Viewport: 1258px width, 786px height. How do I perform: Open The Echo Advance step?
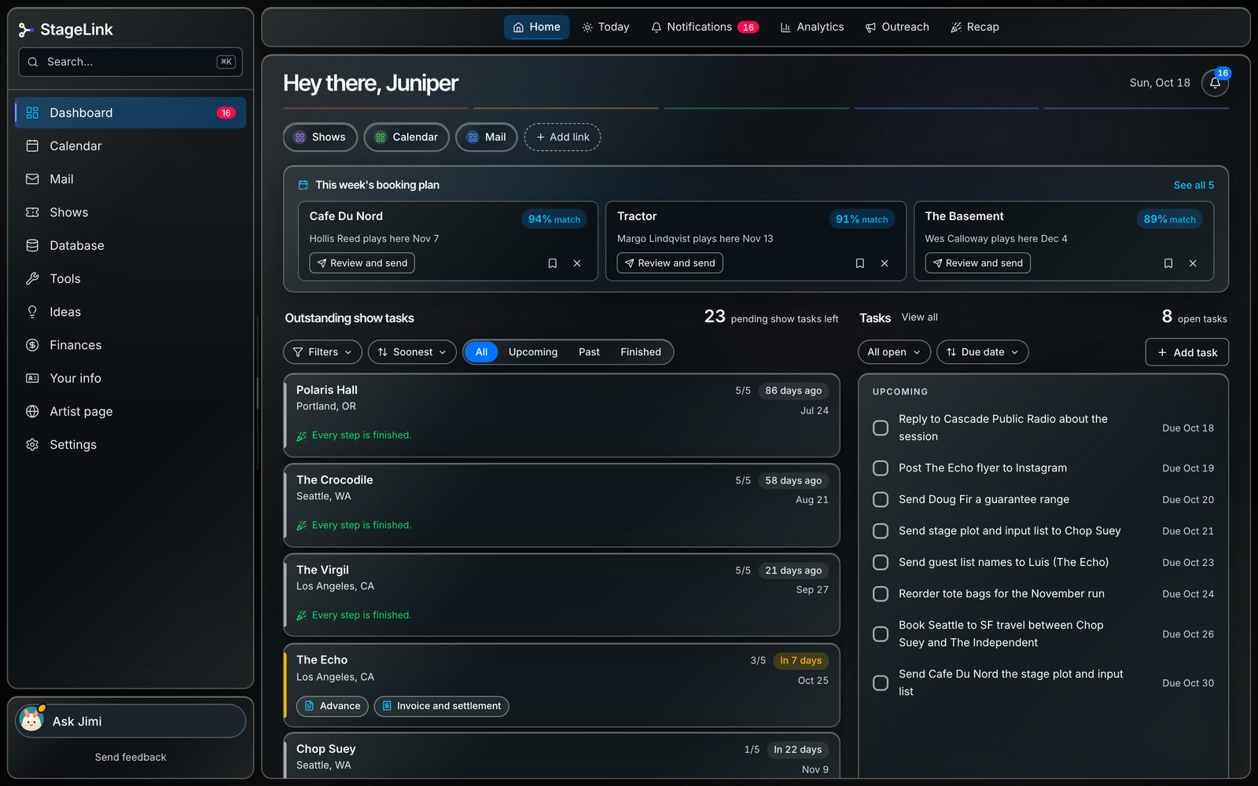(332, 706)
